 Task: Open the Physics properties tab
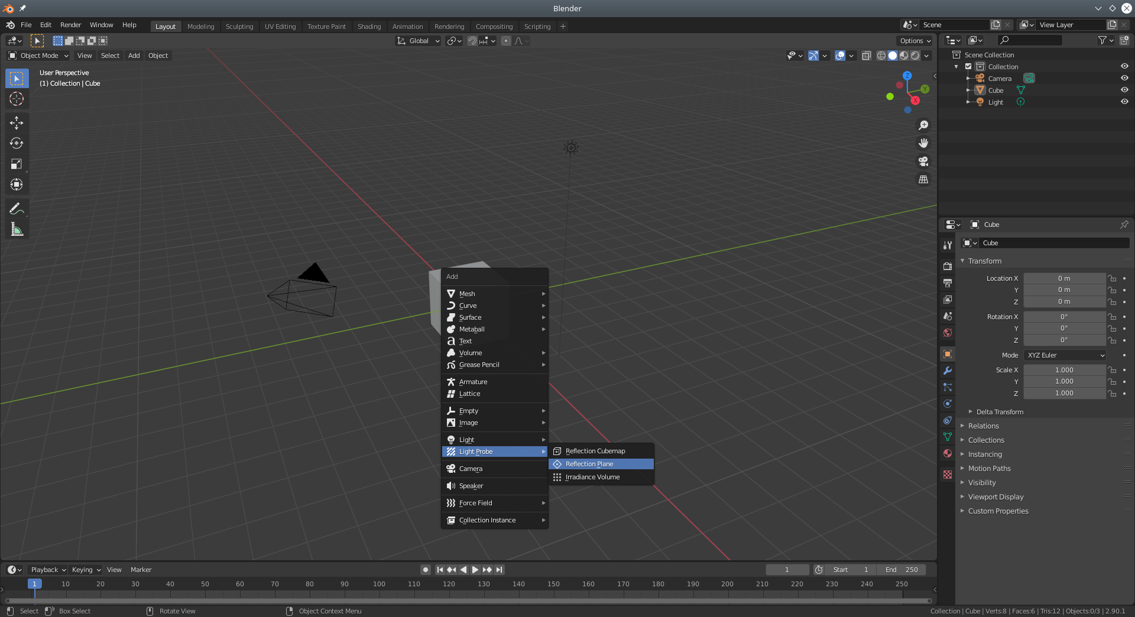coord(948,404)
